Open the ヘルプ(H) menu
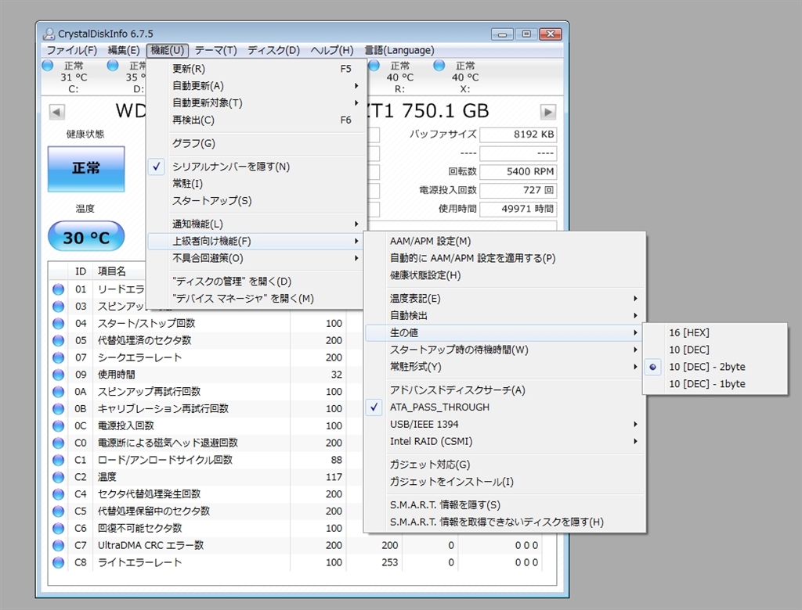This screenshot has height=610, width=802. click(x=332, y=50)
